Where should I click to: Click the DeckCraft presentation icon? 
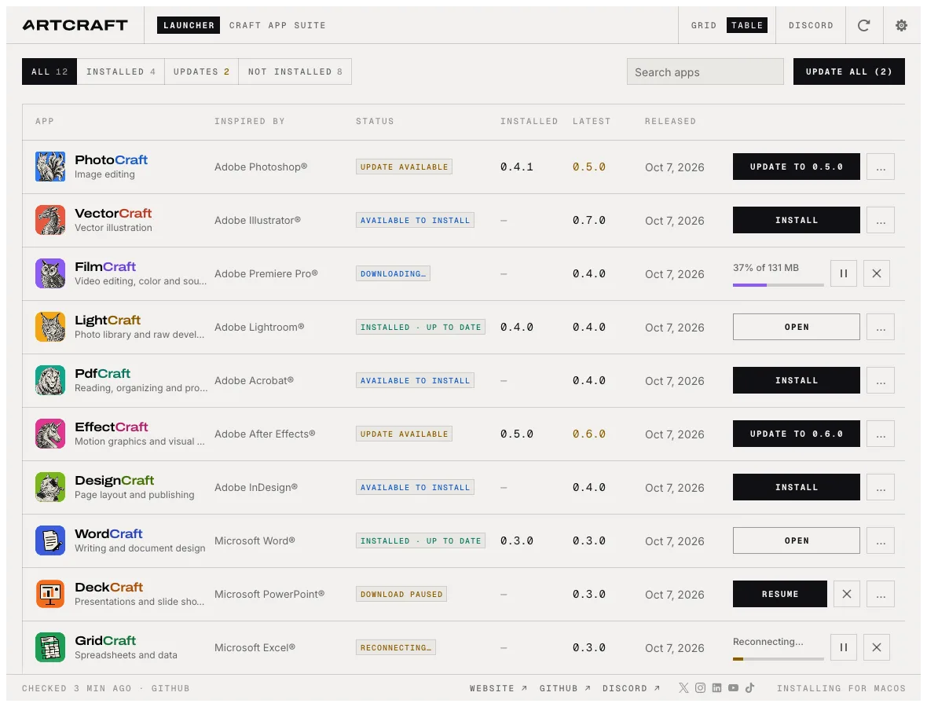click(x=49, y=594)
